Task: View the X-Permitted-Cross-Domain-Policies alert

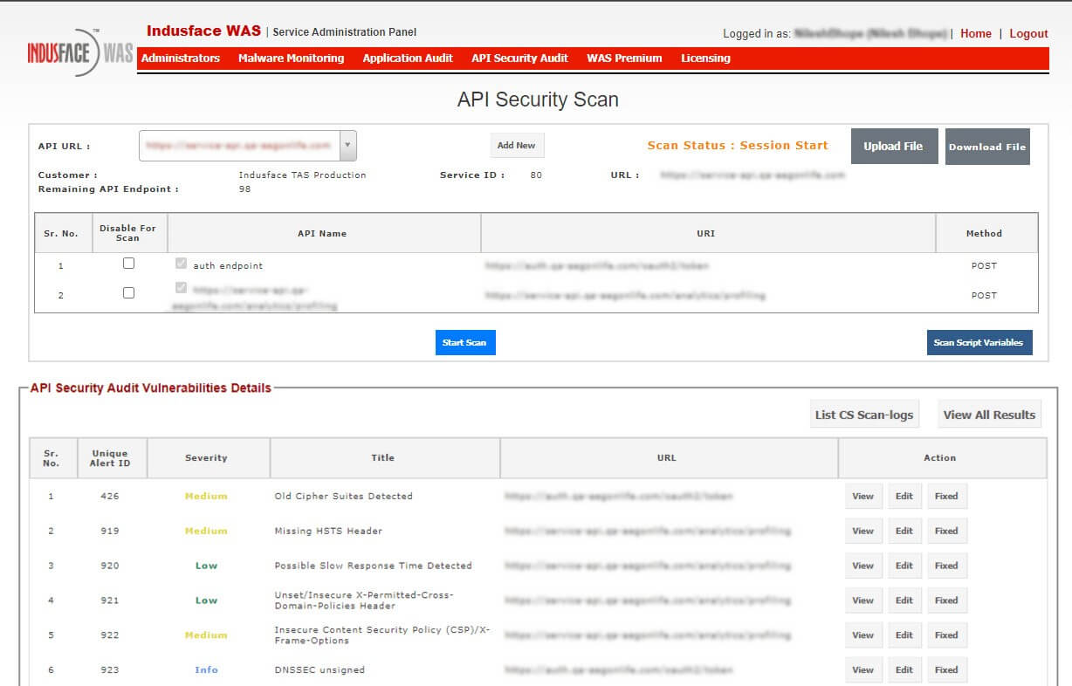Action: (x=863, y=600)
